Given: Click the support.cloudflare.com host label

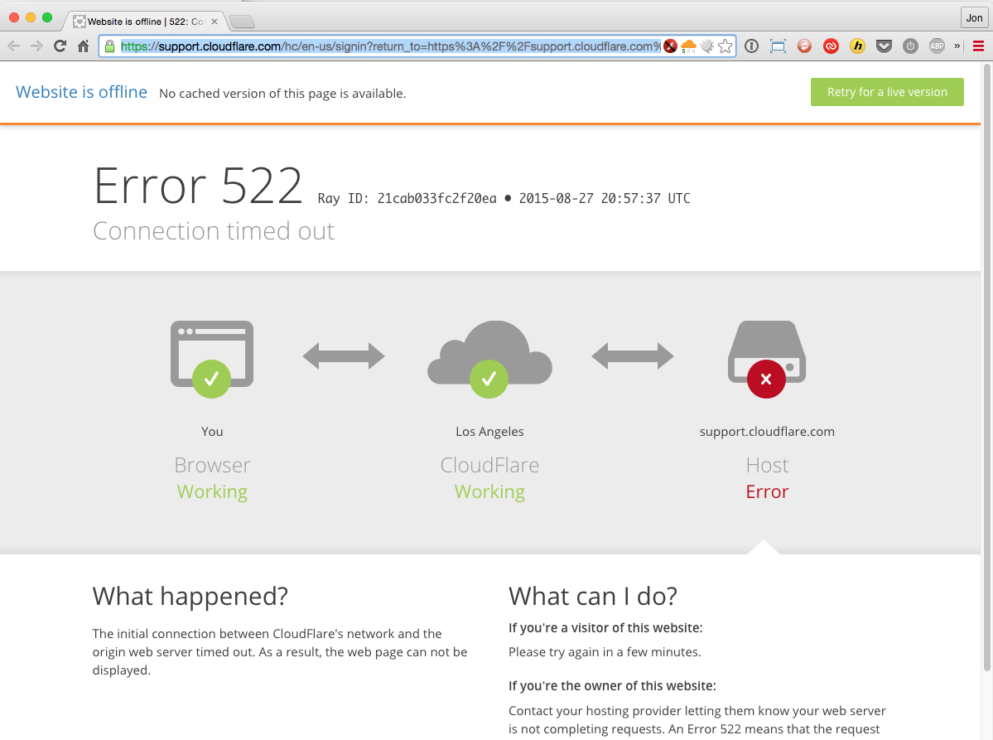Looking at the screenshot, I should coord(767,432).
